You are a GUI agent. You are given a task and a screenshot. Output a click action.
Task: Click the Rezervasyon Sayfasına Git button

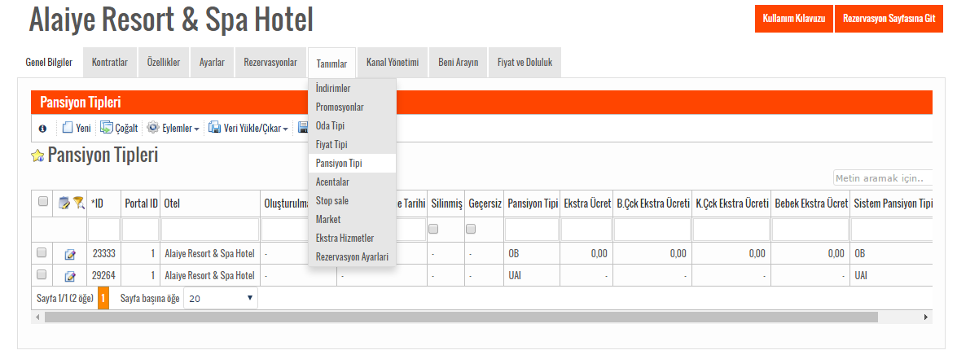coord(889,19)
